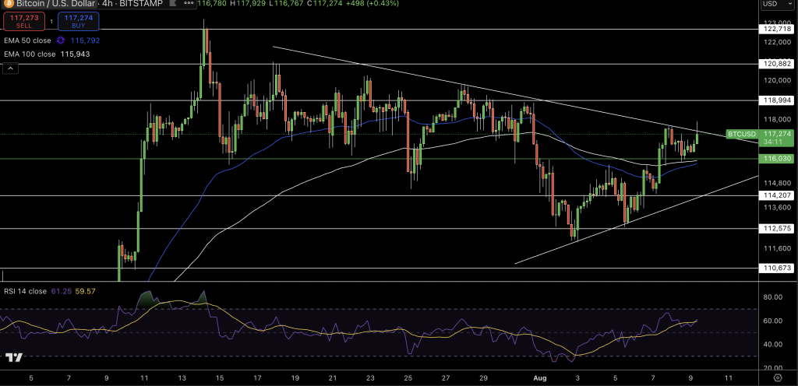Click date 21 on the time axis

coord(333,378)
